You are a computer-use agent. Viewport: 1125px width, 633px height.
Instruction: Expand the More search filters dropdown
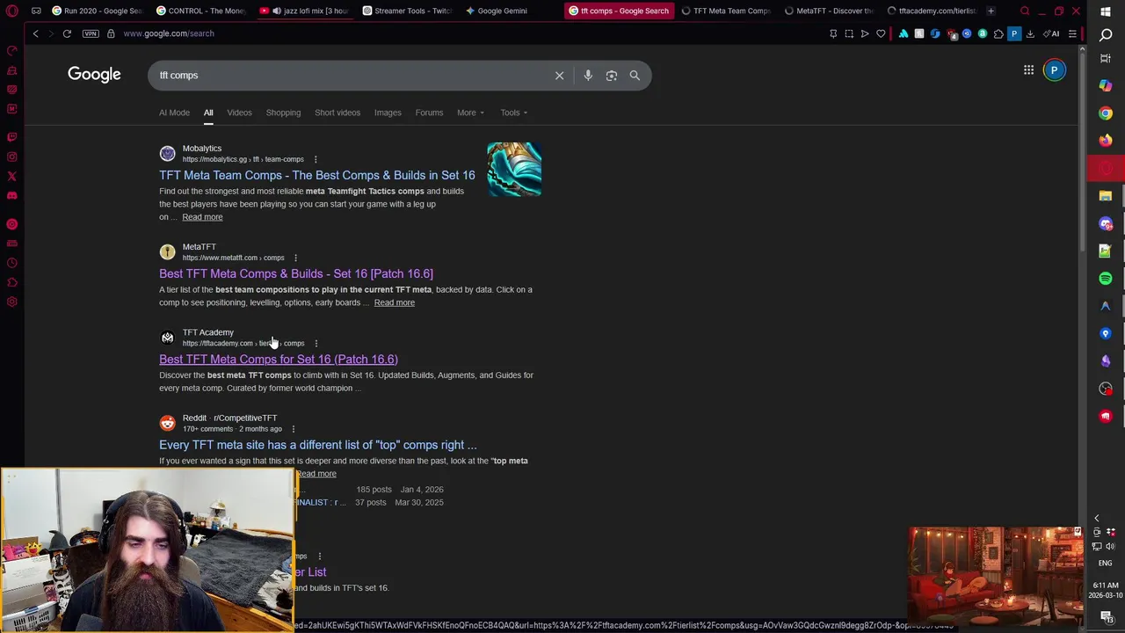pyautogui.click(x=470, y=113)
